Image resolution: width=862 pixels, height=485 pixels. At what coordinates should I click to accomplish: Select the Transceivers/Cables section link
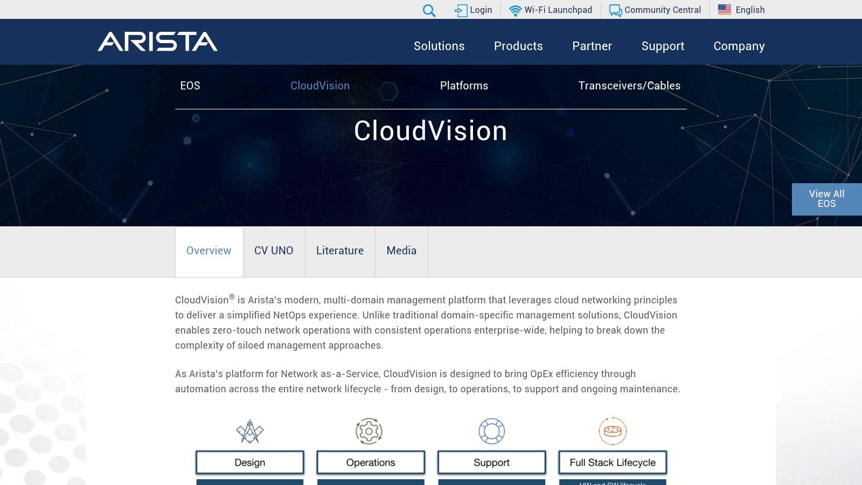point(629,86)
